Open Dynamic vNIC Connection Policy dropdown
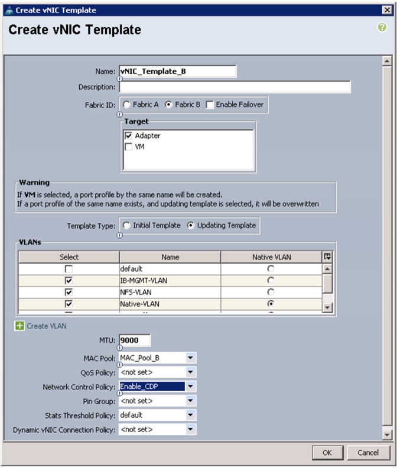This screenshot has width=397, height=471. 190,429
